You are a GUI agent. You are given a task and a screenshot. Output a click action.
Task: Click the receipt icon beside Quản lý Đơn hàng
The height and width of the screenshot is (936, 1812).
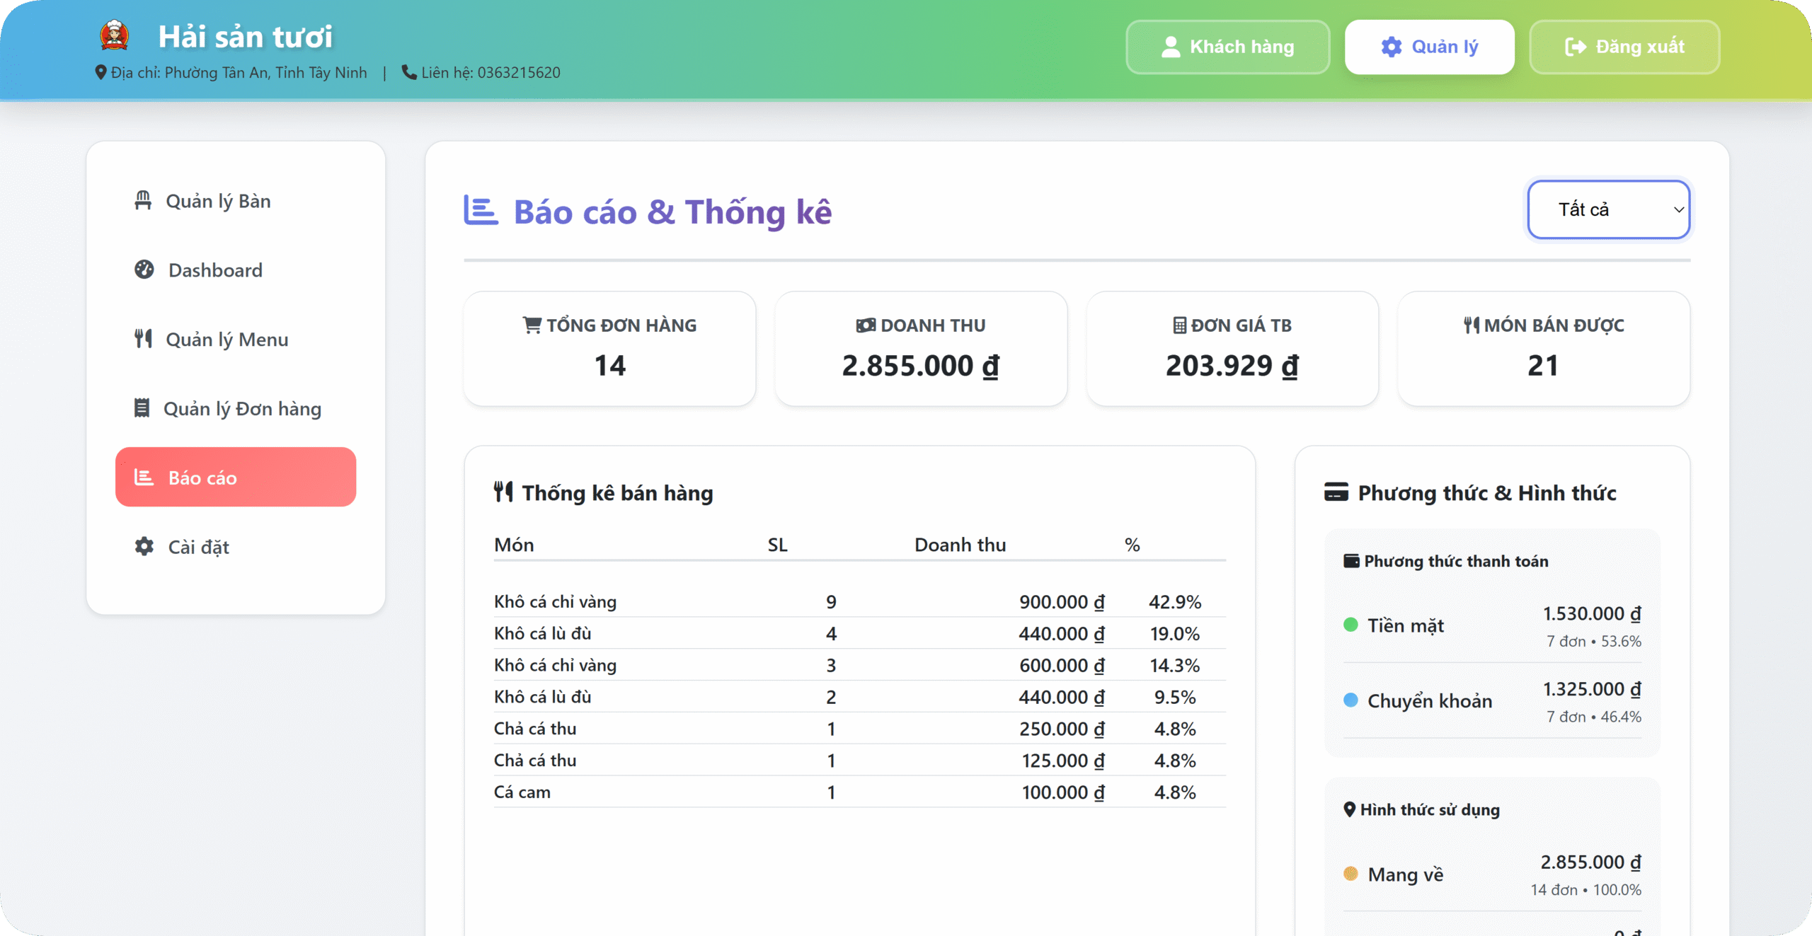click(142, 408)
